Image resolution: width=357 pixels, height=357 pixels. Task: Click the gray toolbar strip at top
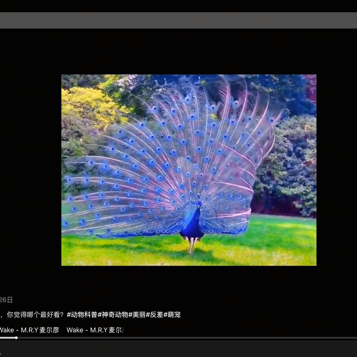tap(178, 20)
